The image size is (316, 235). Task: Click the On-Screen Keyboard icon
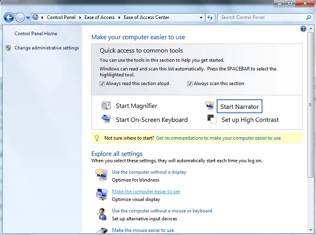point(106,119)
